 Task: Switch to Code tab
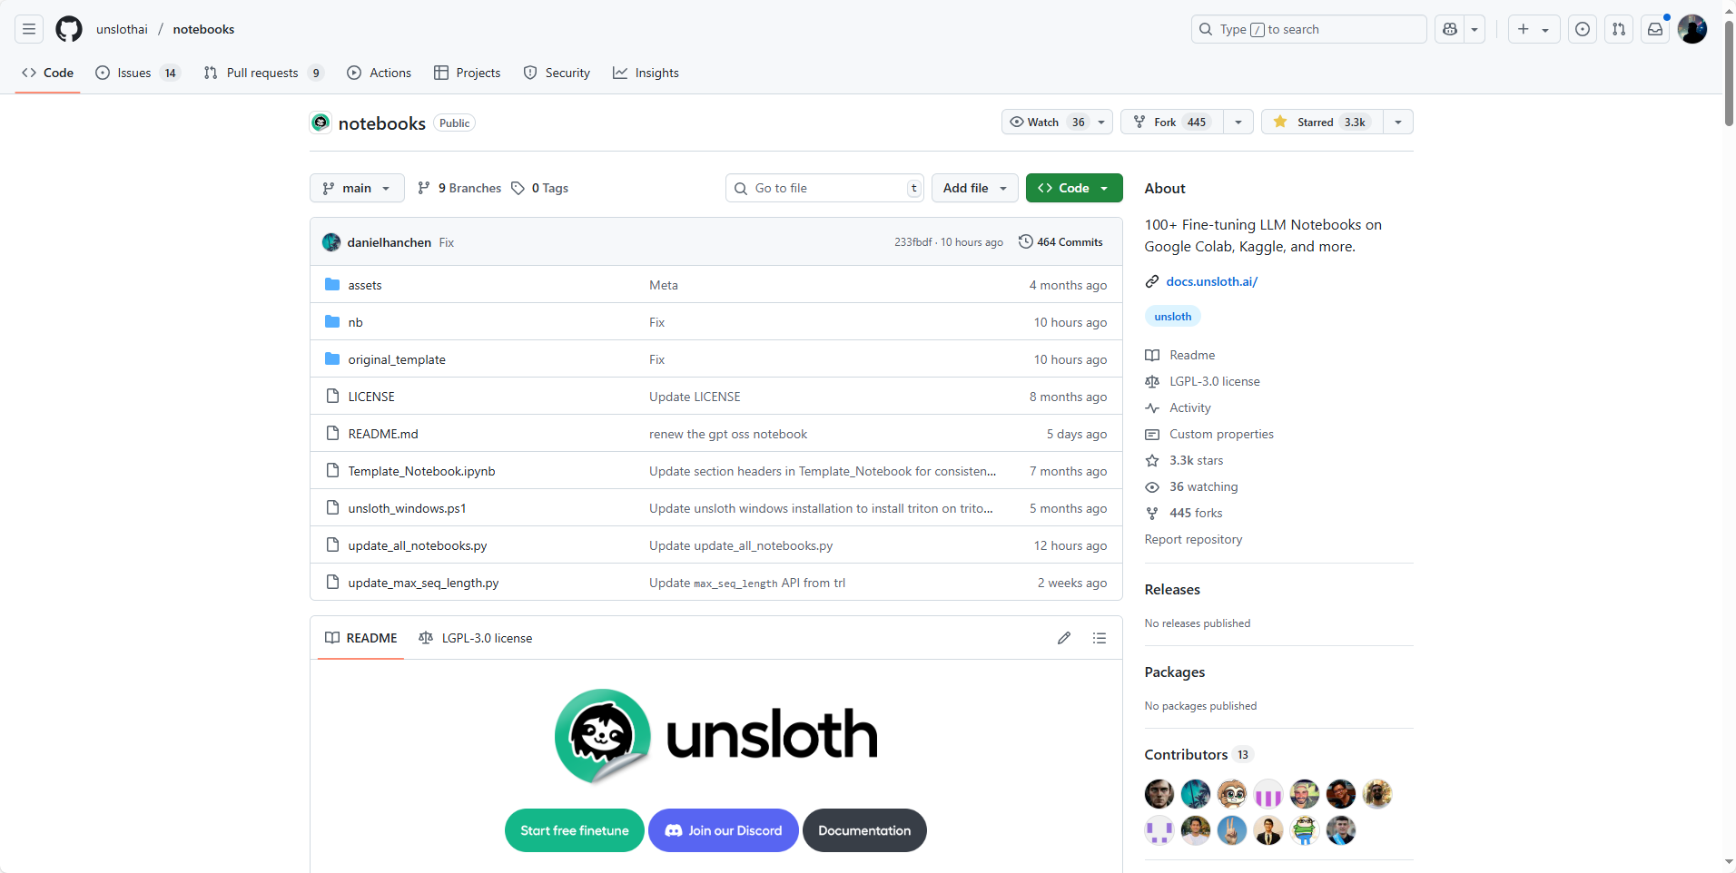(47, 73)
